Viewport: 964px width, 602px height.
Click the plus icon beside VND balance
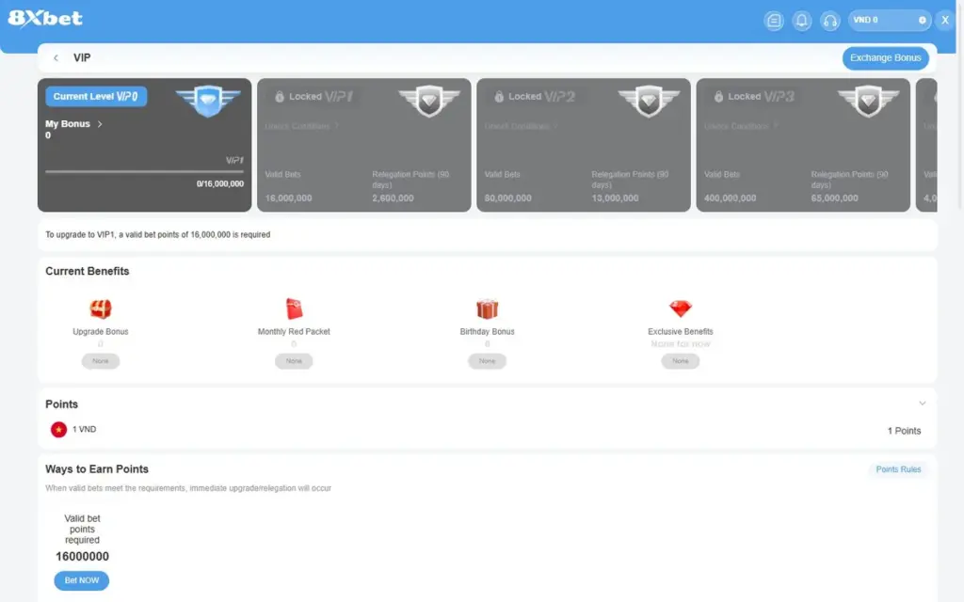pyautogui.click(x=923, y=21)
